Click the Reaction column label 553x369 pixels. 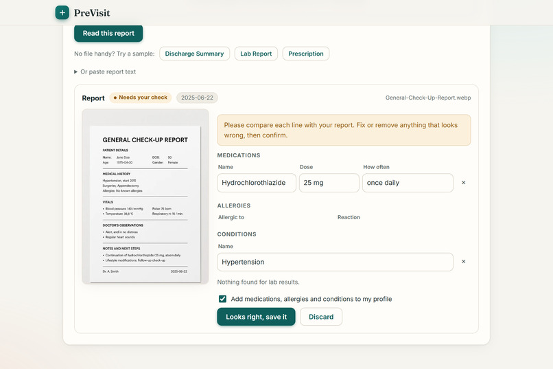pyautogui.click(x=349, y=217)
